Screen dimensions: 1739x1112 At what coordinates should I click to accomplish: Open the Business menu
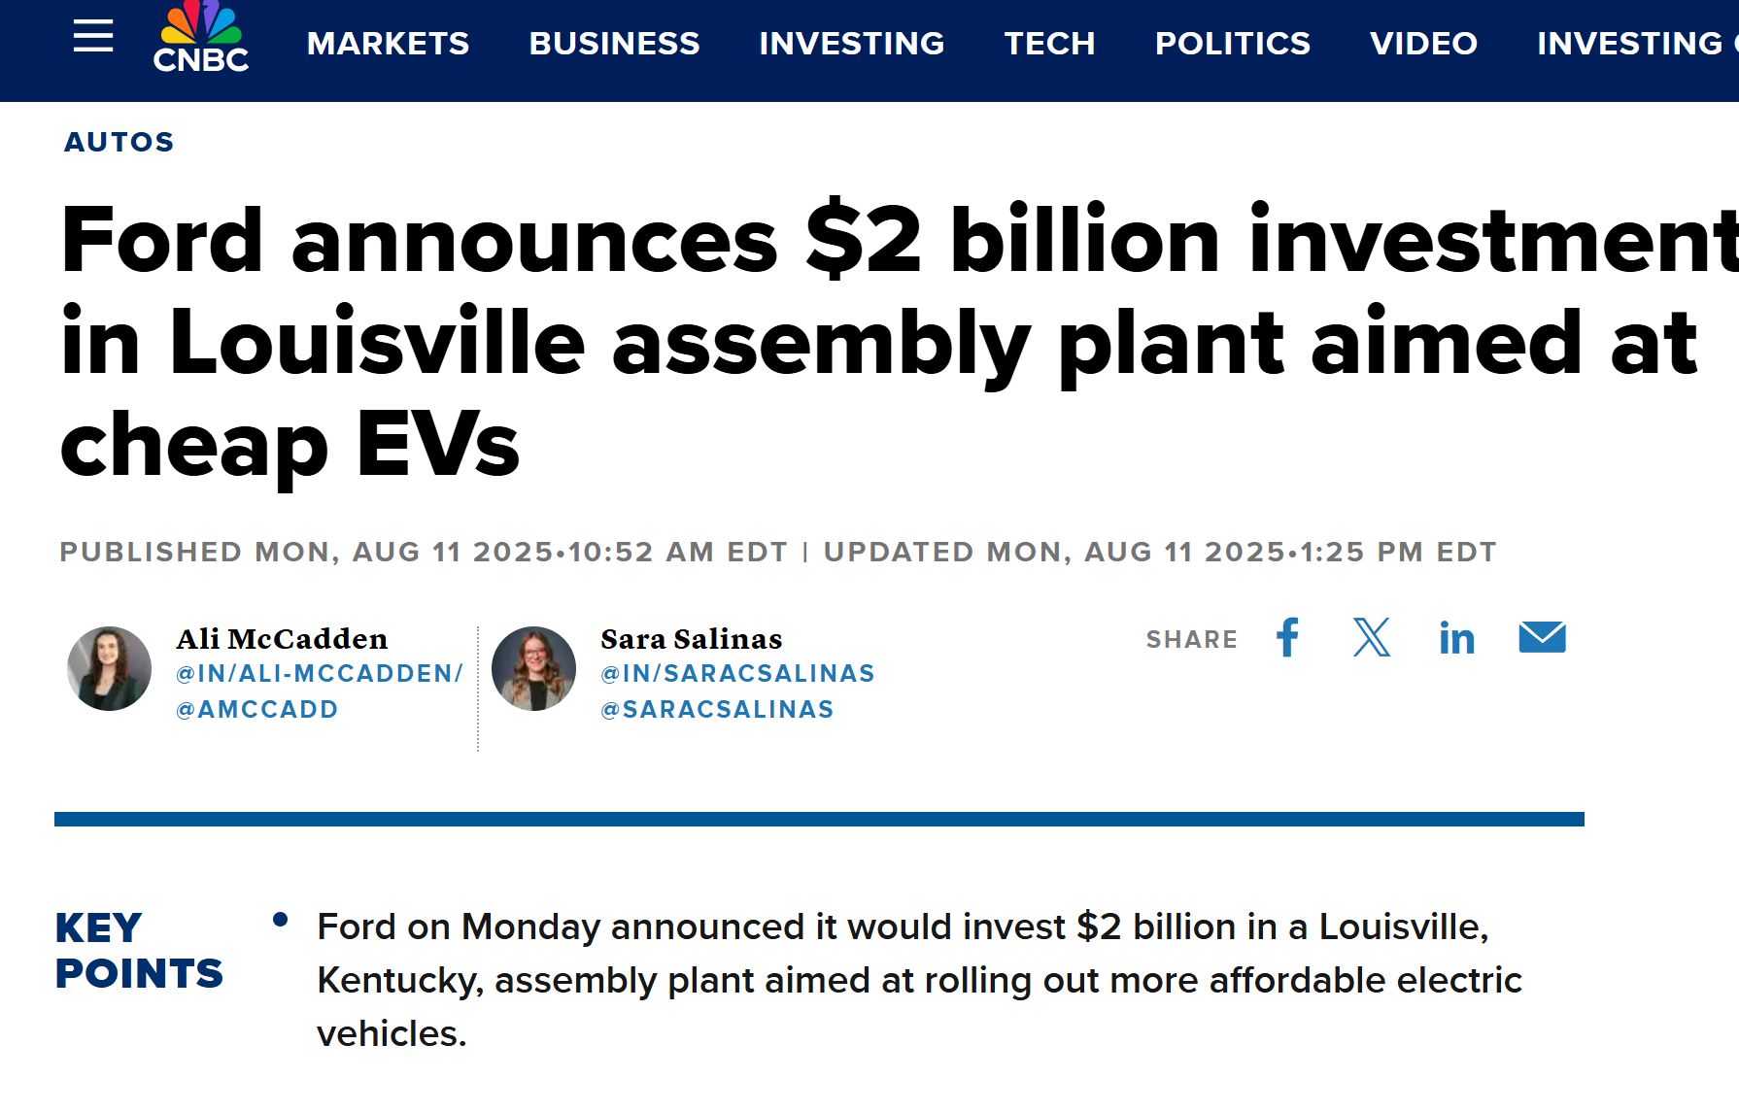tap(614, 44)
